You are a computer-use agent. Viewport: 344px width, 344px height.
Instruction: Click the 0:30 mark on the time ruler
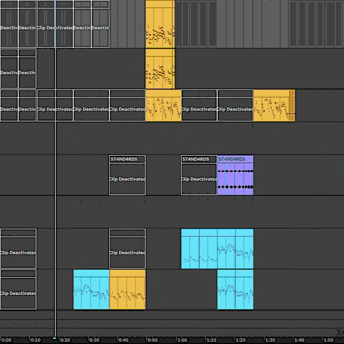coord(94,340)
